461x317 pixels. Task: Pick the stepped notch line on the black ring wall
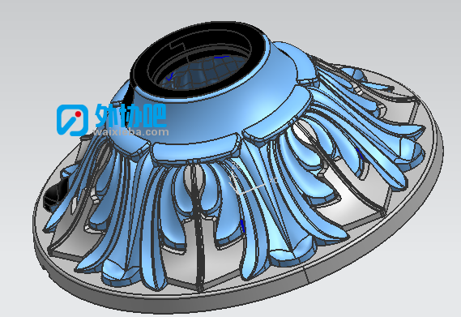click(177, 45)
